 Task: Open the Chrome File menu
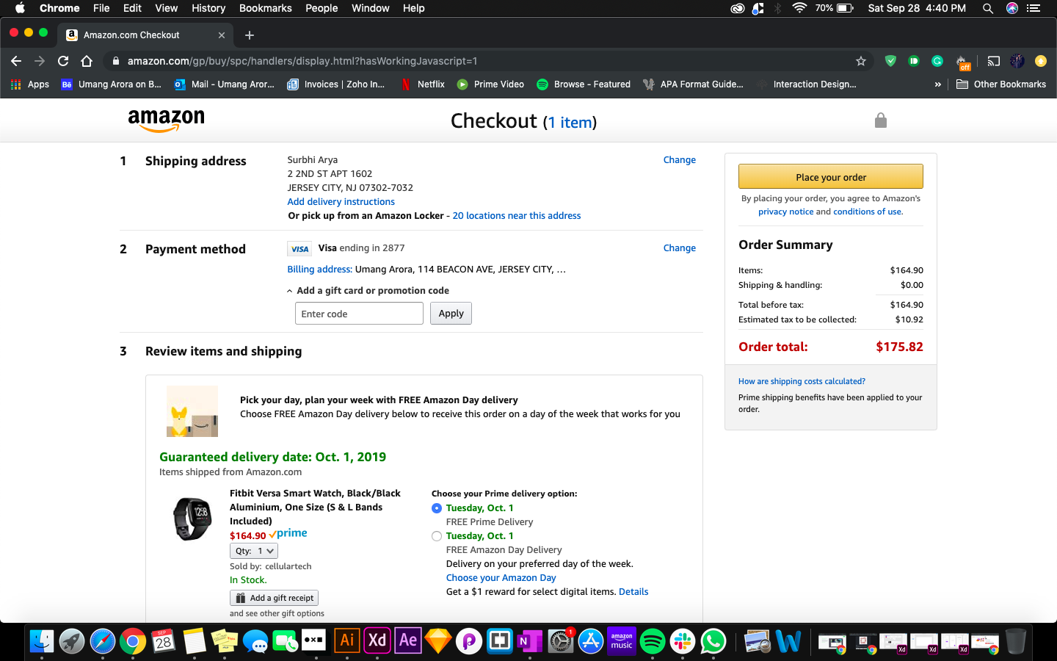point(101,8)
